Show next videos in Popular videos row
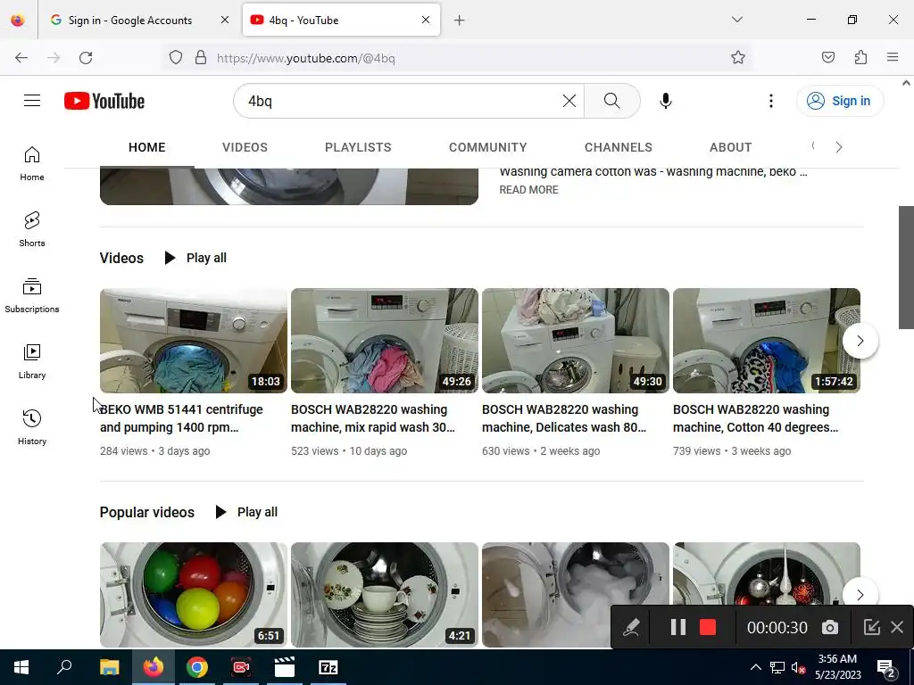Viewport: 914px width, 685px height. (x=860, y=595)
